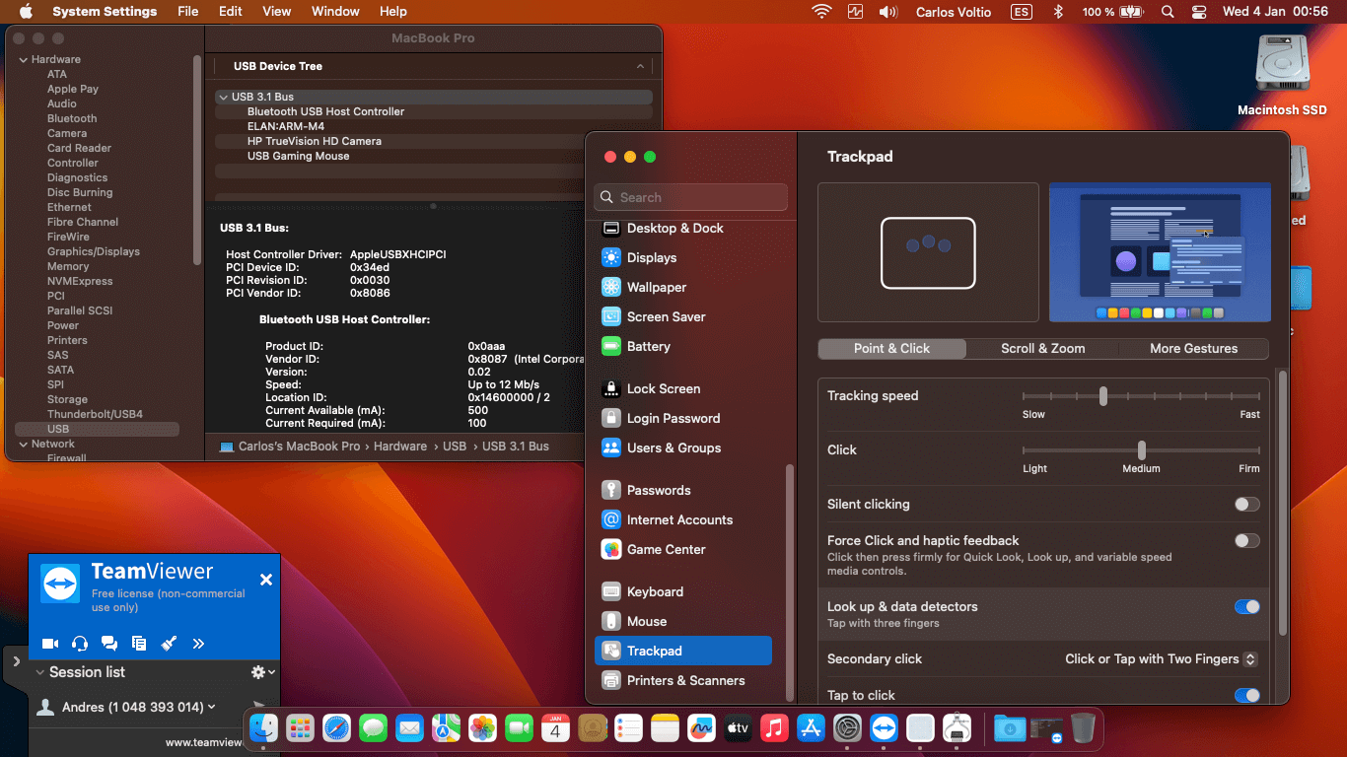Viewport: 1347px width, 757px height.
Task: Switch to the Scroll & Zoom tab
Action: (1042, 349)
